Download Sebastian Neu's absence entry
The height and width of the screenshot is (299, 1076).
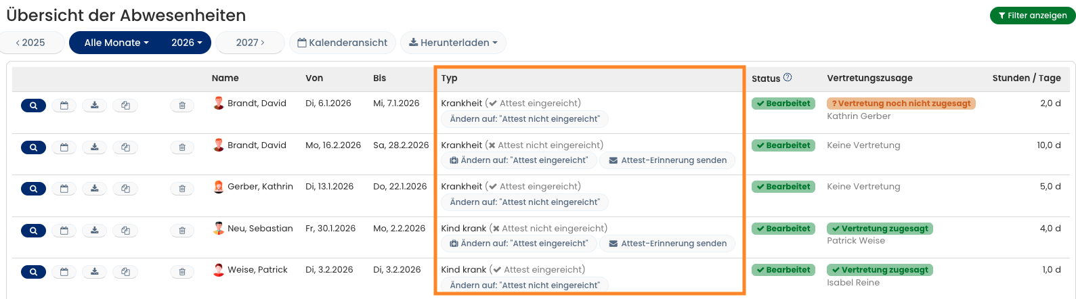pyautogui.click(x=95, y=231)
